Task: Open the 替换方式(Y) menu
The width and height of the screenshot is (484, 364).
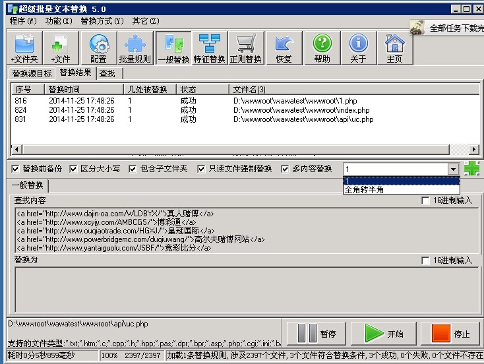Action: point(102,20)
